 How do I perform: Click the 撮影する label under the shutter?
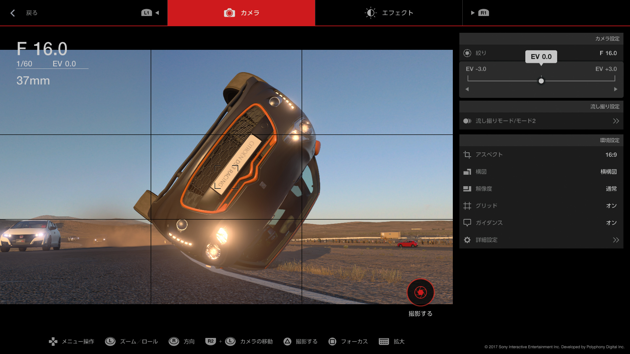click(x=420, y=314)
